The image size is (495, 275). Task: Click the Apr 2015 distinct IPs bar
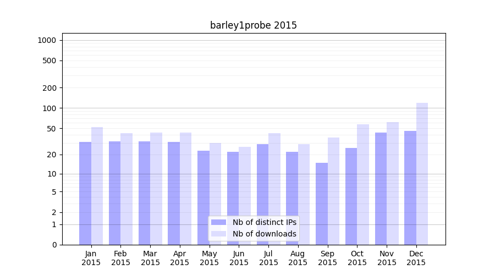[174, 193]
